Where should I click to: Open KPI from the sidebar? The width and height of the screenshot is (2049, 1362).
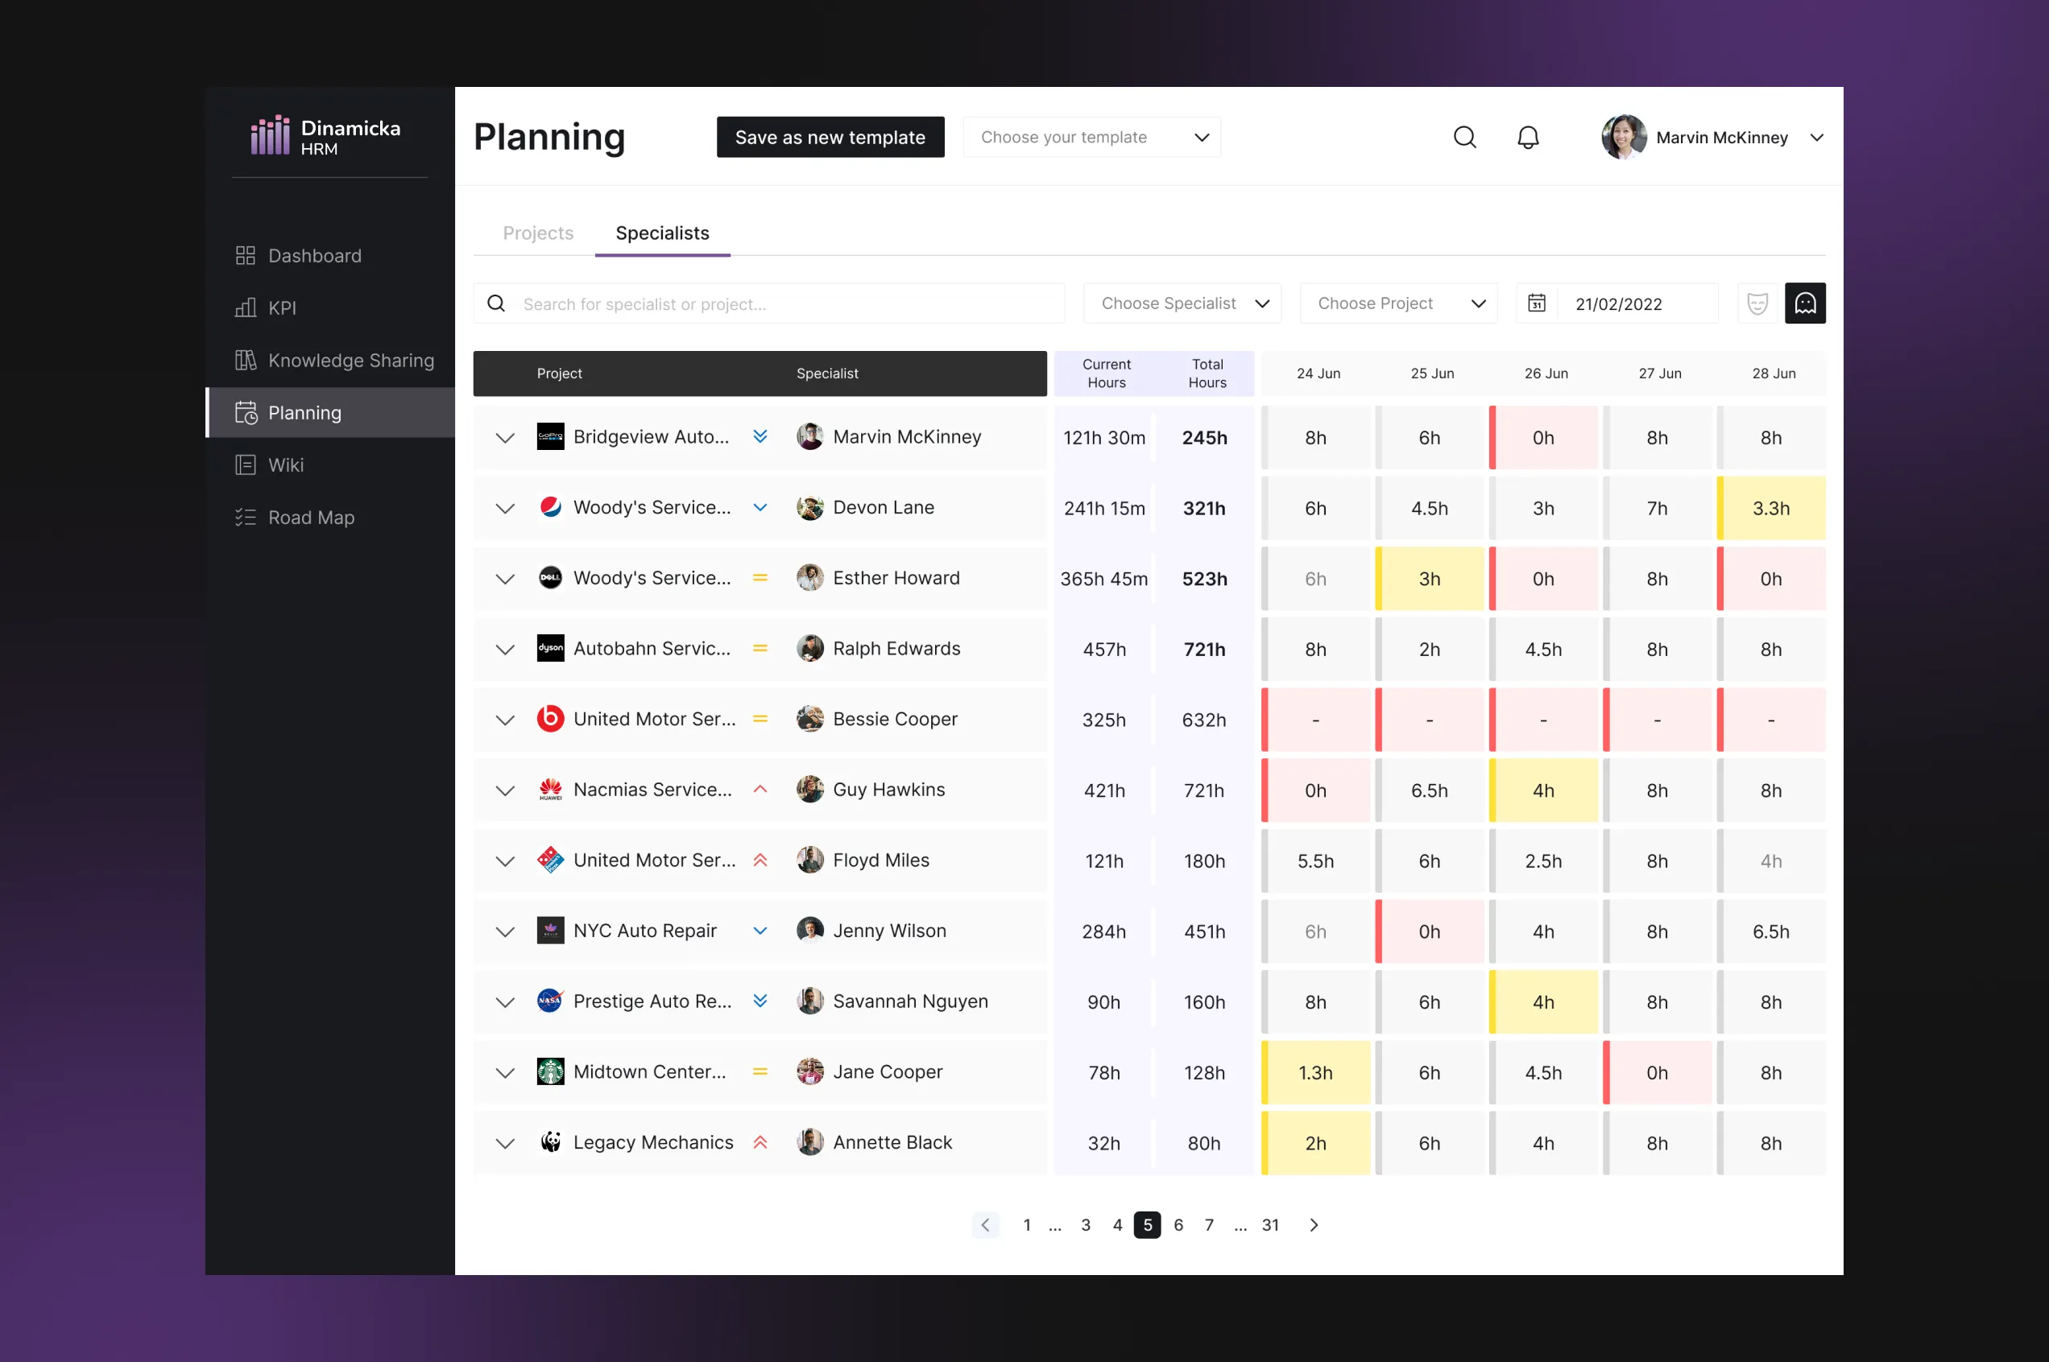tap(282, 307)
